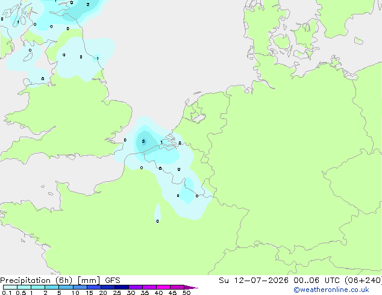Select the 10 to 15 mm legend swatch
Image resolution: width=382 pixels, height=295 pixels.
[80, 287]
